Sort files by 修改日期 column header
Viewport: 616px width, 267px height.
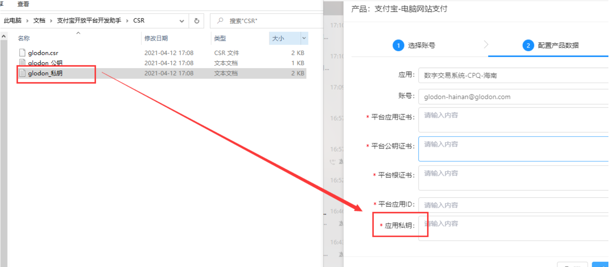coord(156,38)
